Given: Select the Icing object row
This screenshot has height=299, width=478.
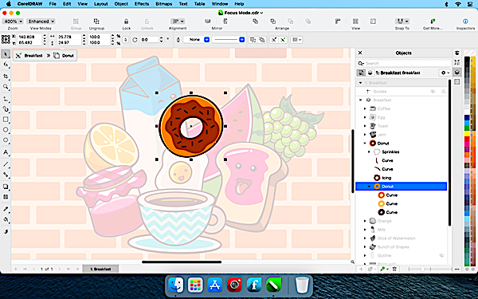Looking at the screenshot, I should tap(402, 178).
